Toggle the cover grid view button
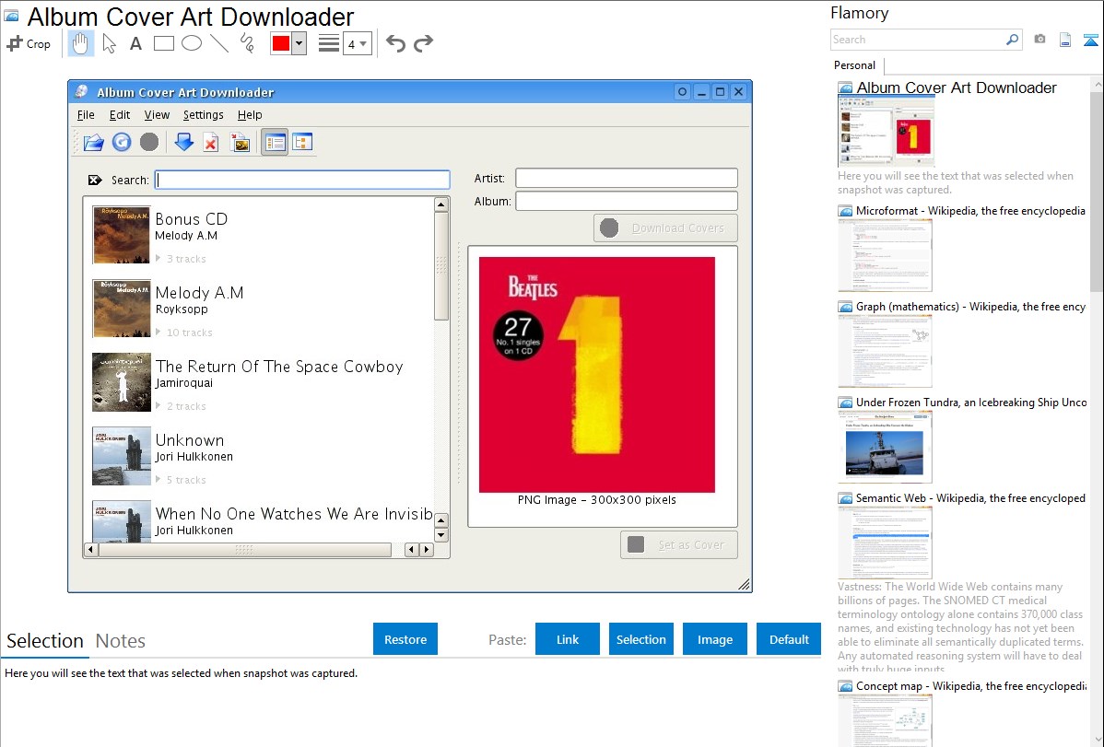 [302, 142]
